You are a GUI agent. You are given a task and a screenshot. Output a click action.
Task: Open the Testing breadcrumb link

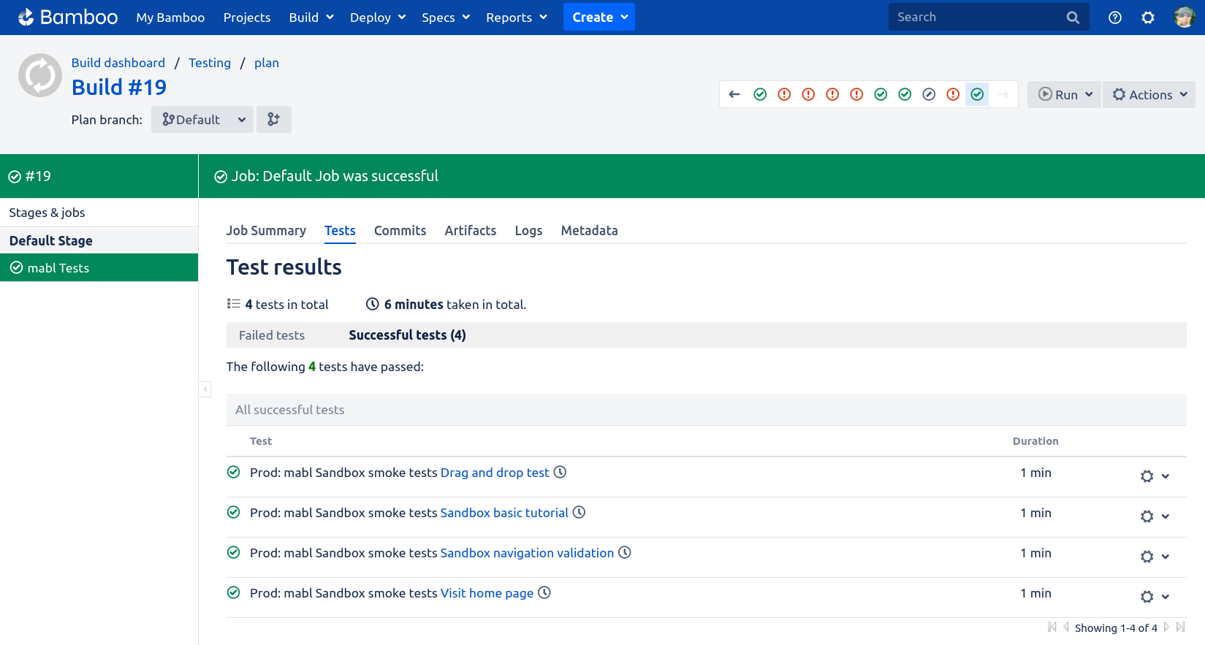click(x=210, y=63)
